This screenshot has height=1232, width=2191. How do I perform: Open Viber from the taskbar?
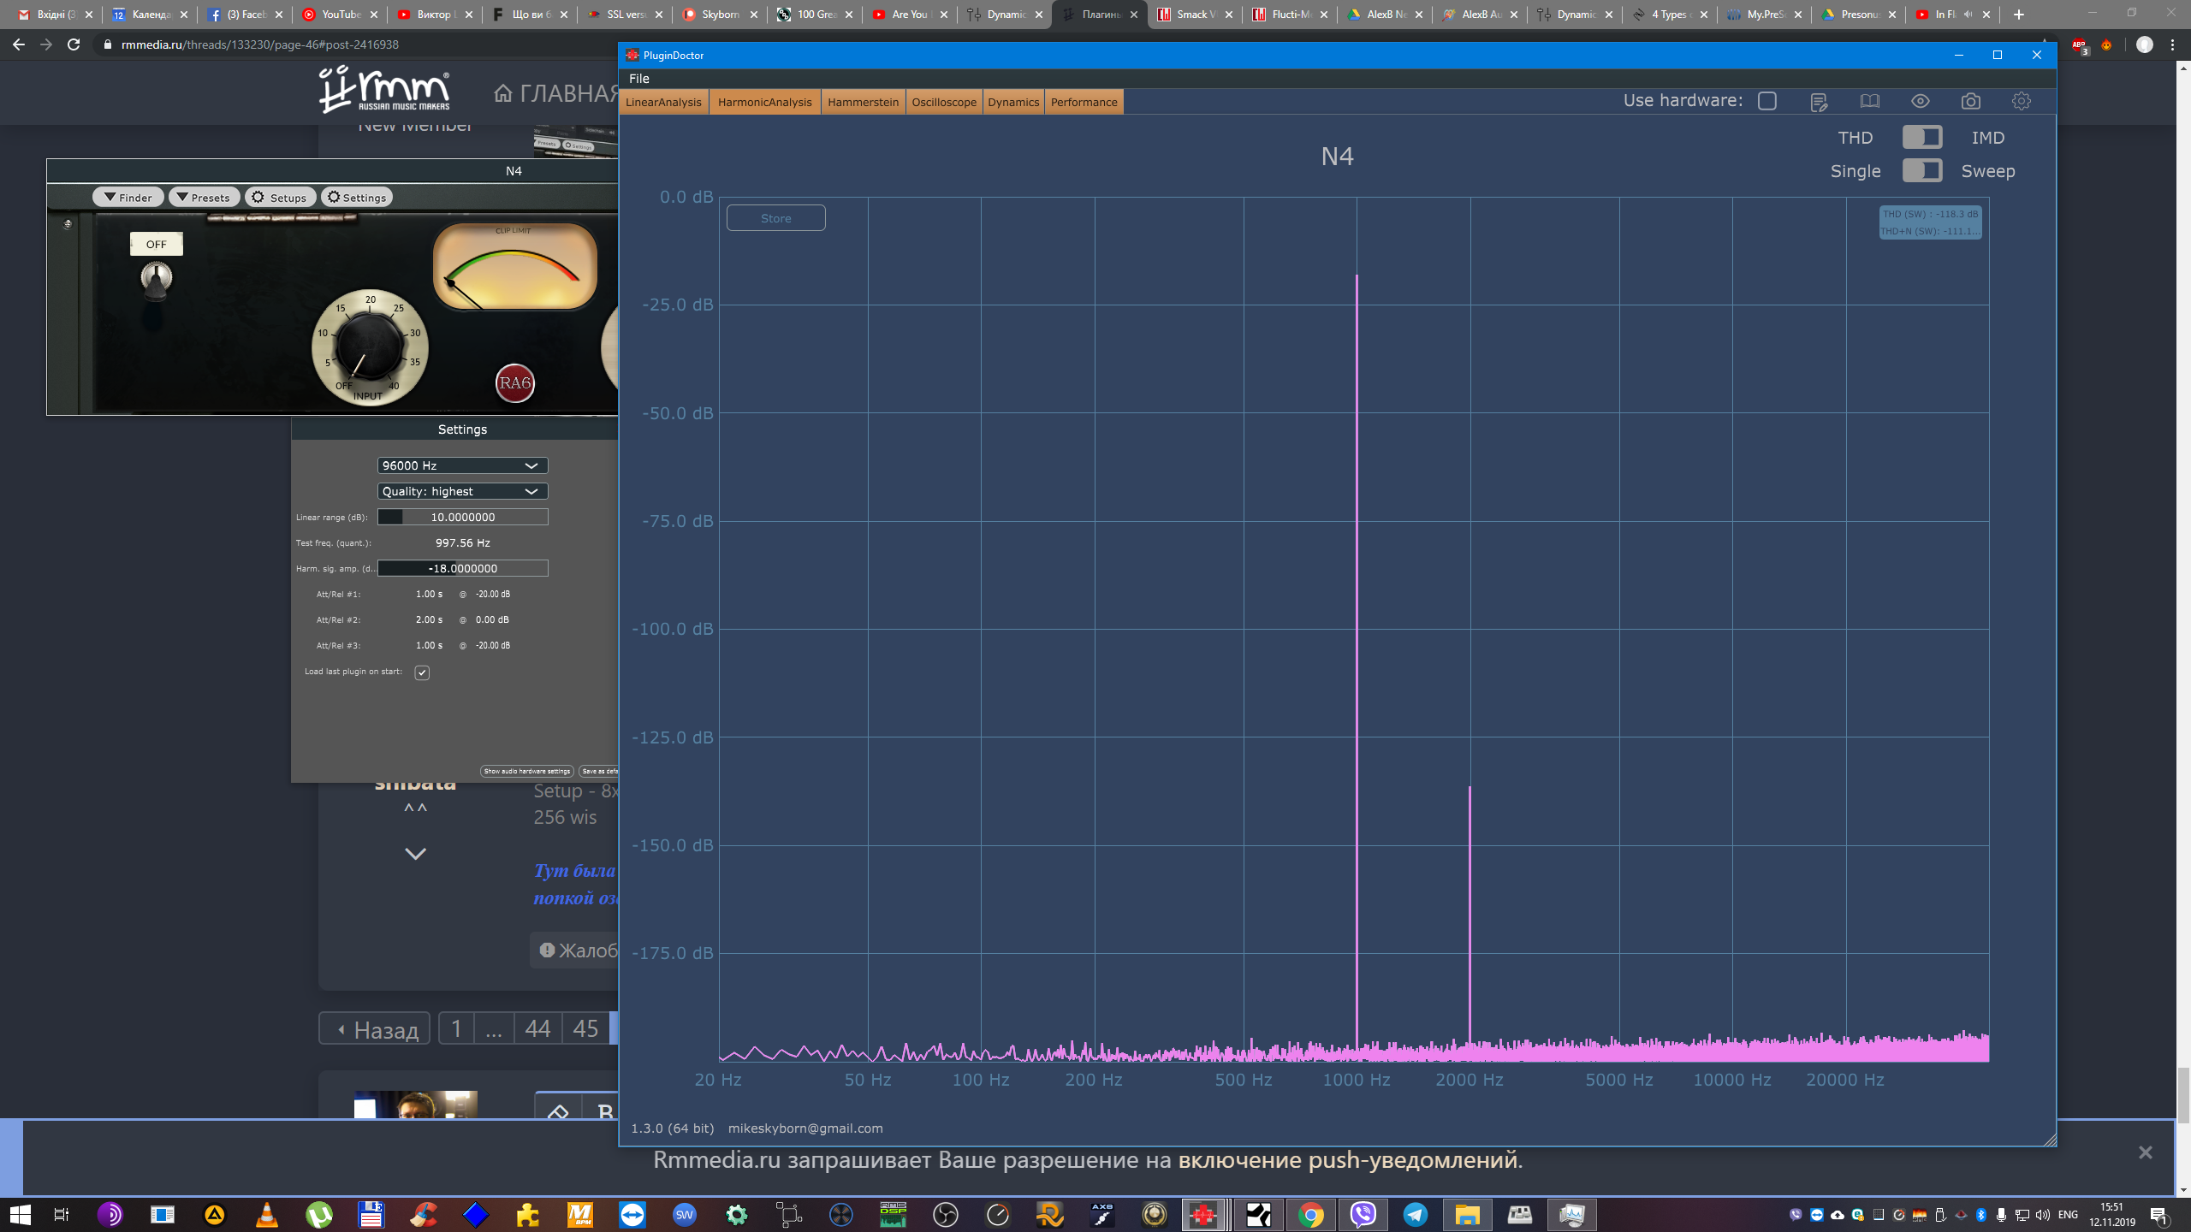(1363, 1214)
